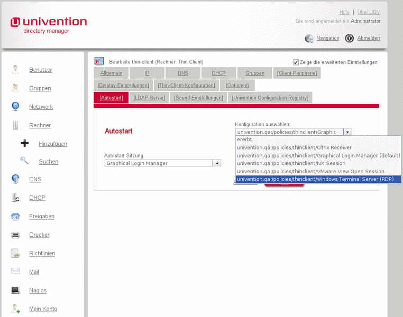Click the Suchen magnifier icon

[x=24, y=161]
